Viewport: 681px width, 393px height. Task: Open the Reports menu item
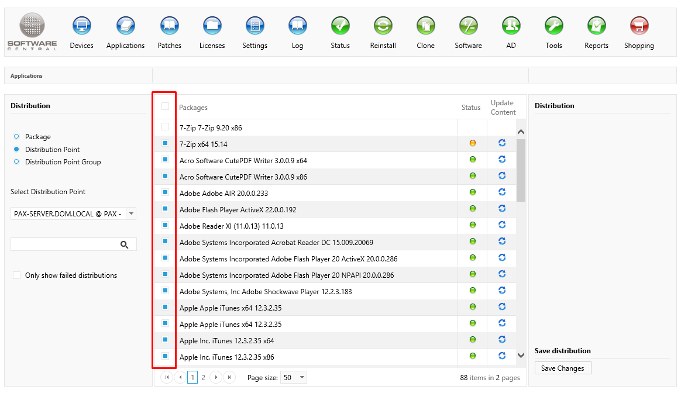click(596, 26)
